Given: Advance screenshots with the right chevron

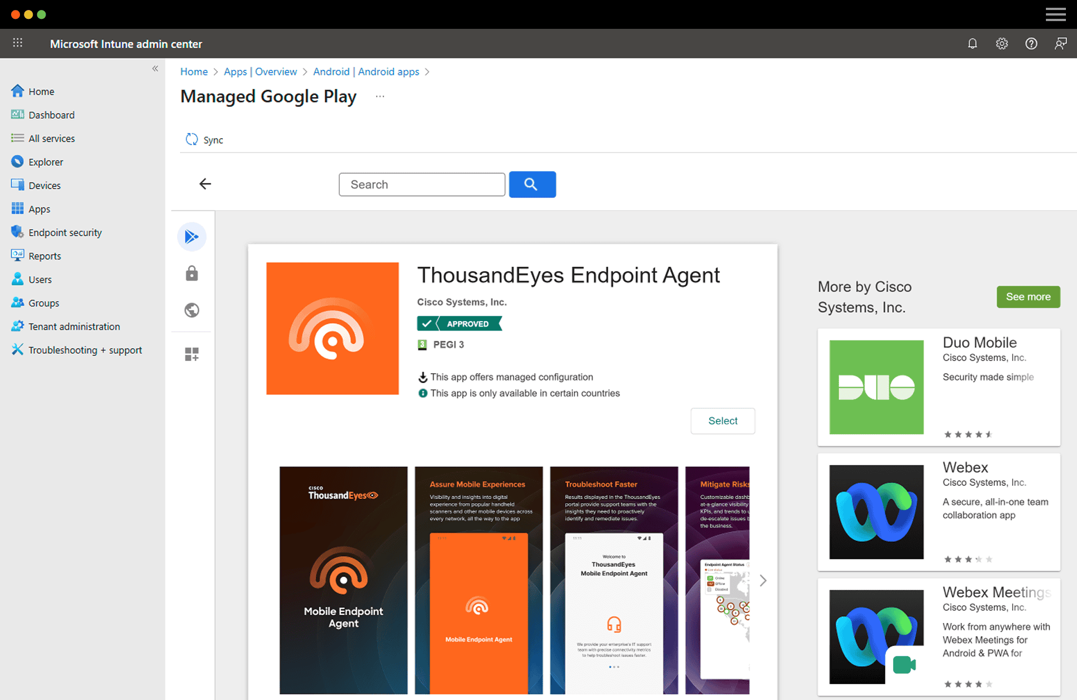Looking at the screenshot, I should tap(763, 580).
